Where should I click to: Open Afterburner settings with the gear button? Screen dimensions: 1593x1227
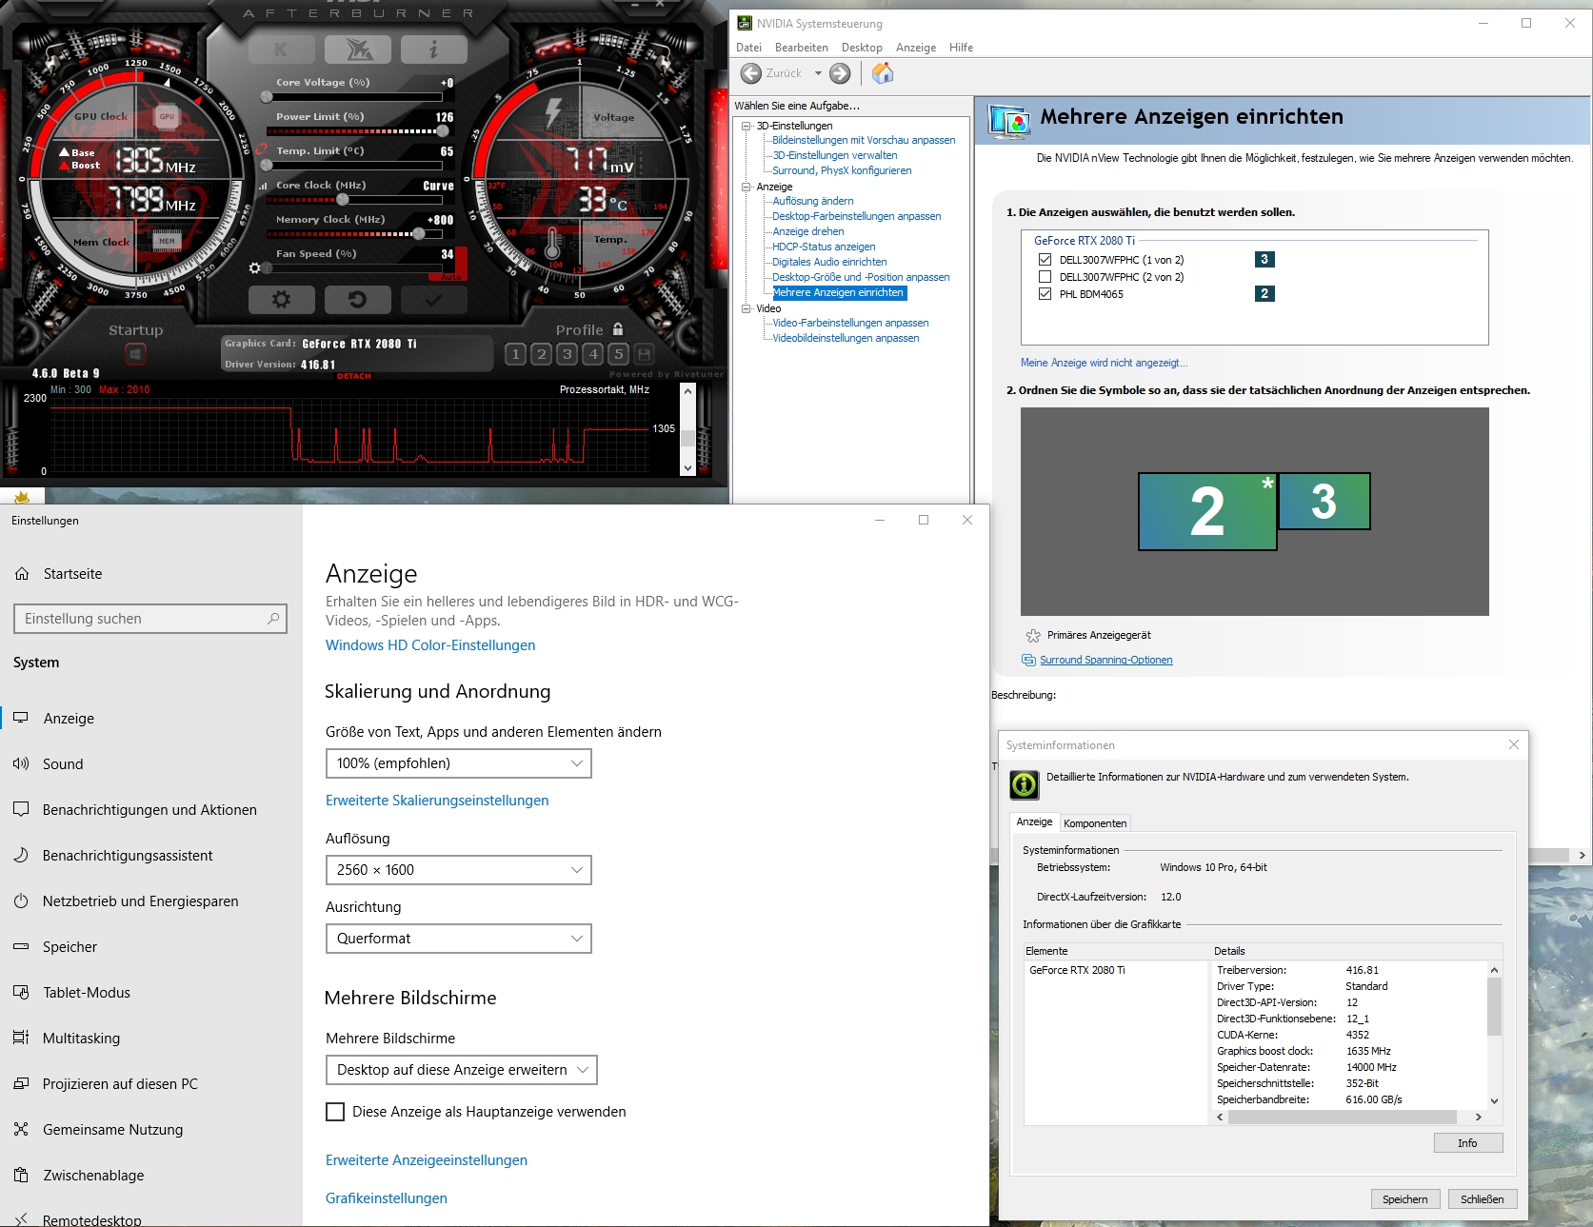point(281,300)
